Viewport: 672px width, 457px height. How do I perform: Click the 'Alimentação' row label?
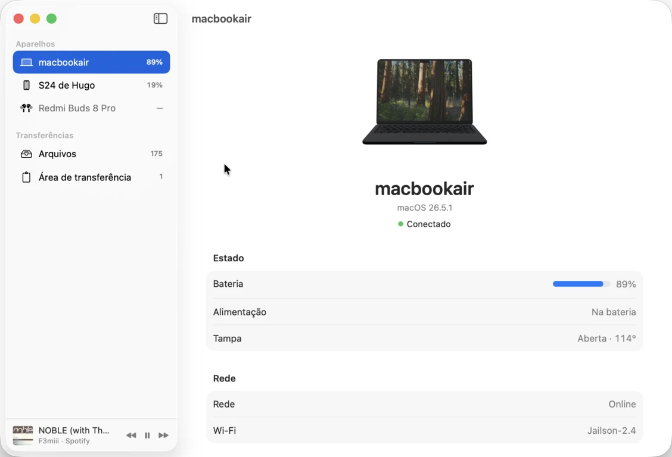(x=239, y=312)
